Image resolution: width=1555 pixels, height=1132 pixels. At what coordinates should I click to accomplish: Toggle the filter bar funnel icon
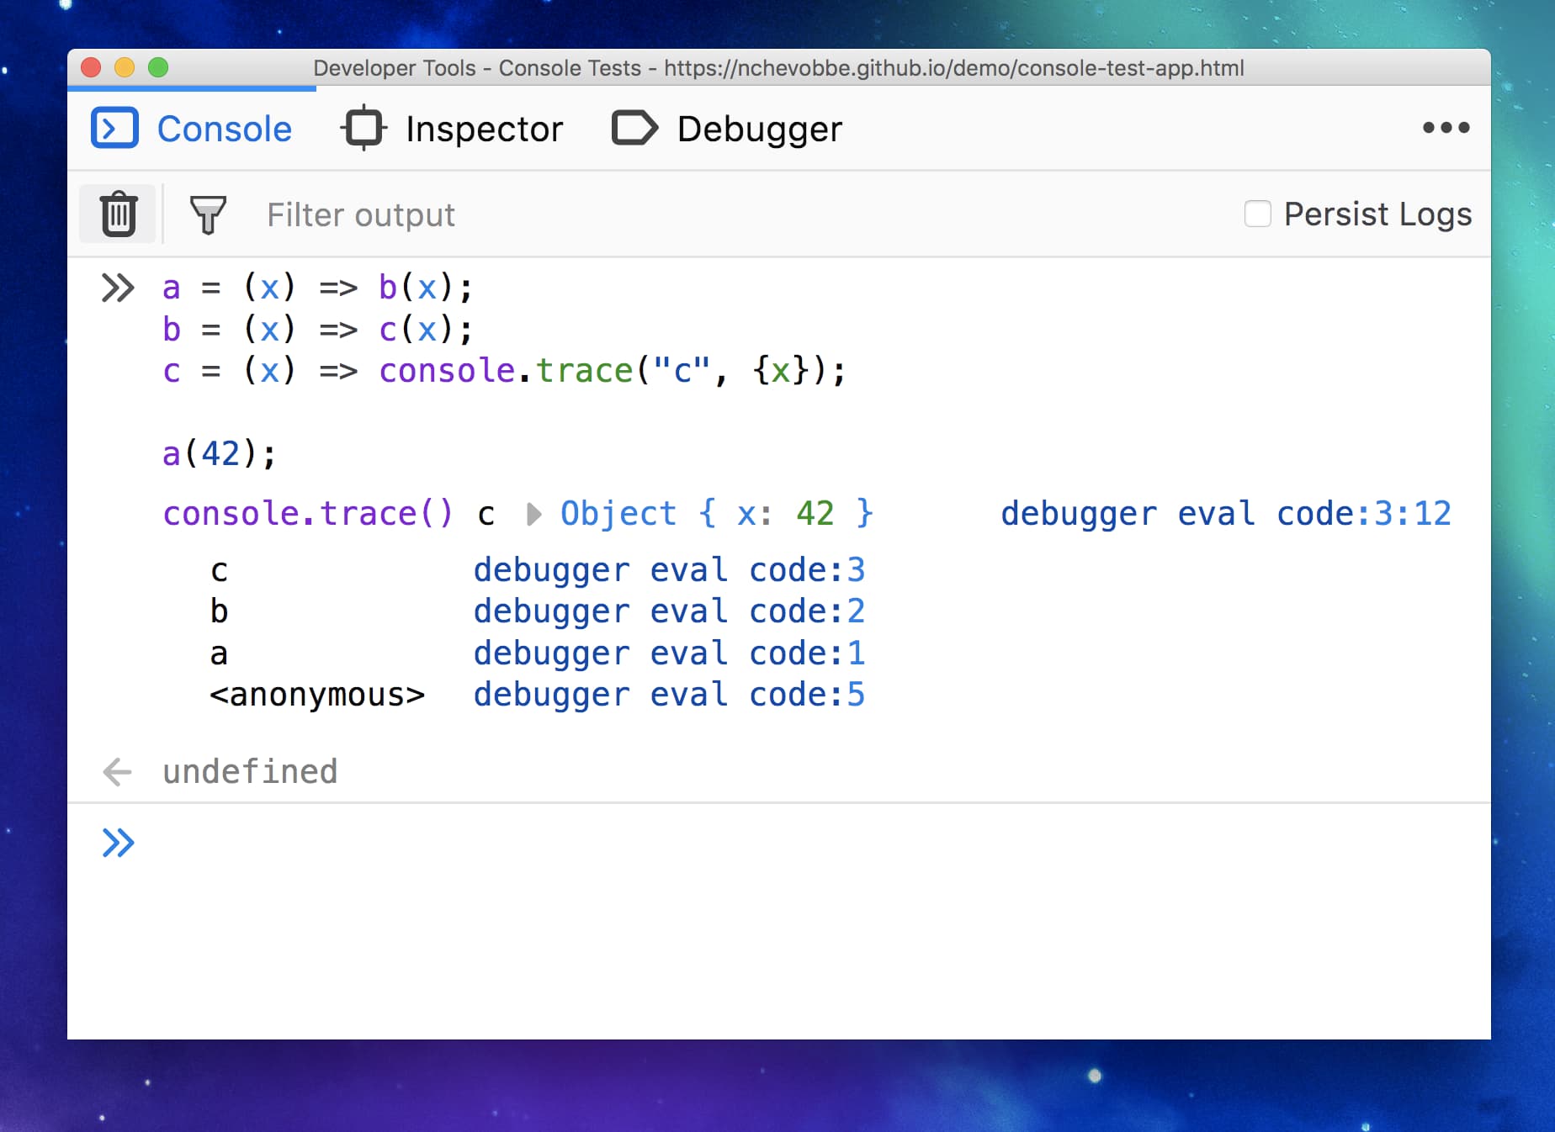208,214
